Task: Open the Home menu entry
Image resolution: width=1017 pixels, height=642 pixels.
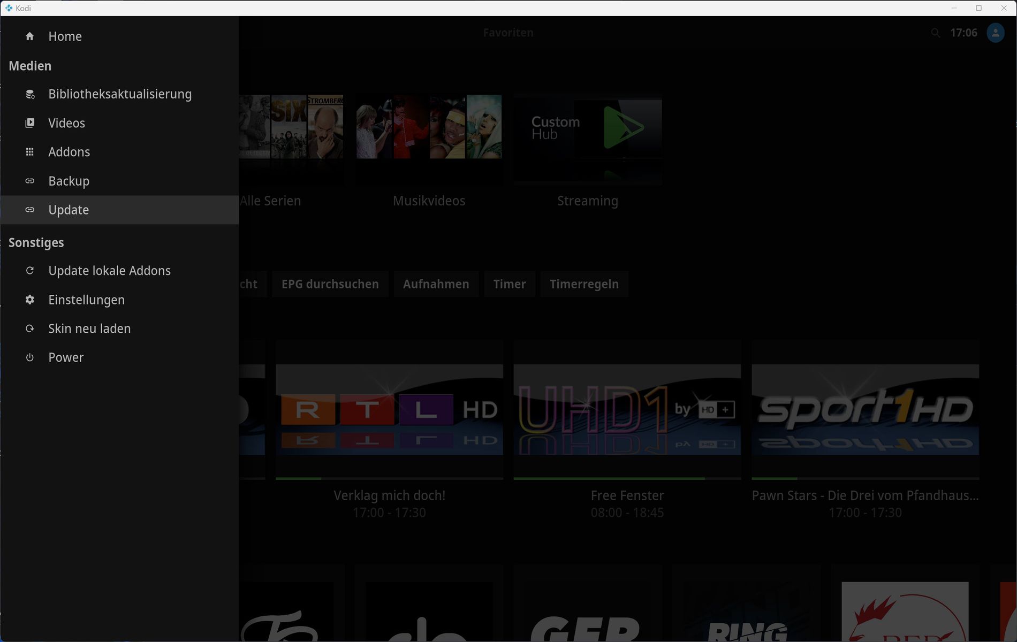Action: pyautogui.click(x=119, y=36)
